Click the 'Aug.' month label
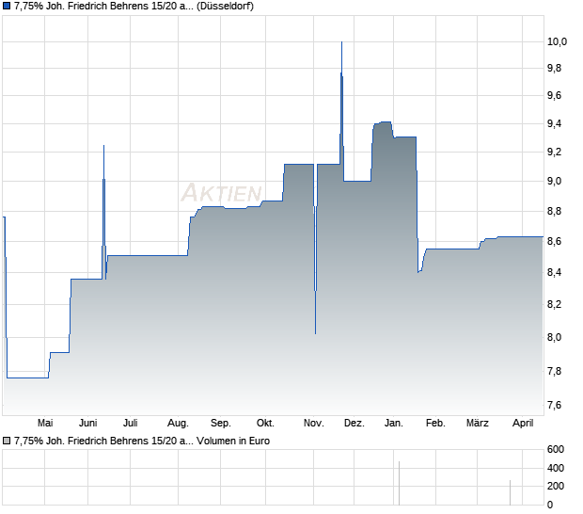The height and width of the screenshot is (514, 583). tap(178, 424)
